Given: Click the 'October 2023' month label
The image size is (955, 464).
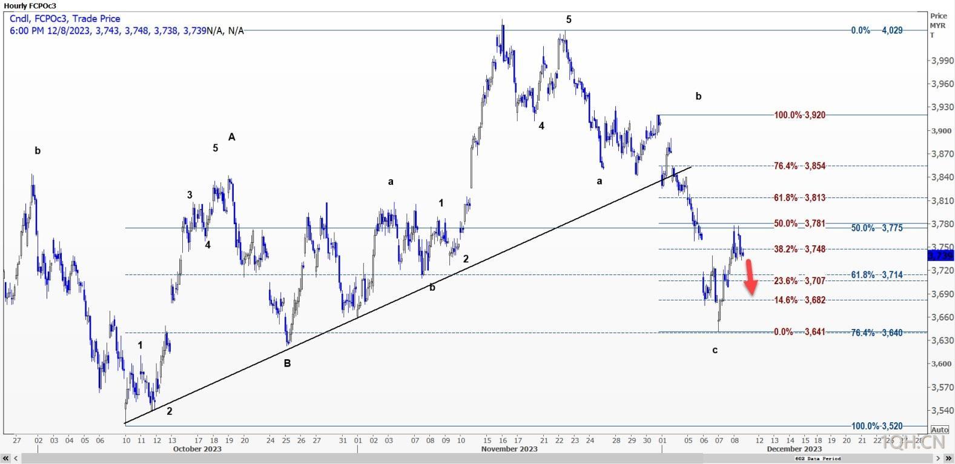Looking at the screenshot, I should pos(197,449).
